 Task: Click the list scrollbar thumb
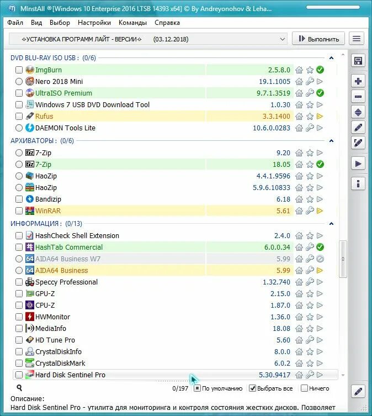click(343, 259)
